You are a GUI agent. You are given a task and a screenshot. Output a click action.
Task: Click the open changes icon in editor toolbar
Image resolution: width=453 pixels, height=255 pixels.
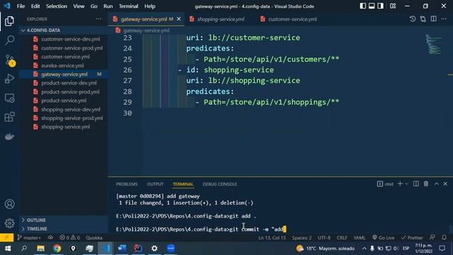tap(423, 19)
